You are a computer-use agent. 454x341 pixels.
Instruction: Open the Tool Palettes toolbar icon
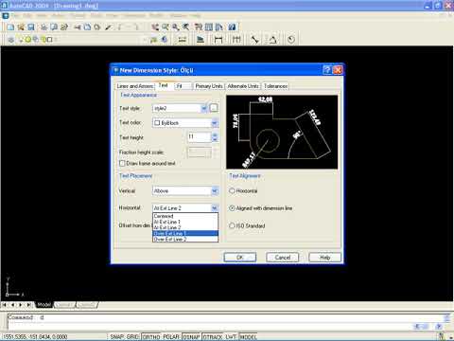pyautogui.click(x=219, y=27)
